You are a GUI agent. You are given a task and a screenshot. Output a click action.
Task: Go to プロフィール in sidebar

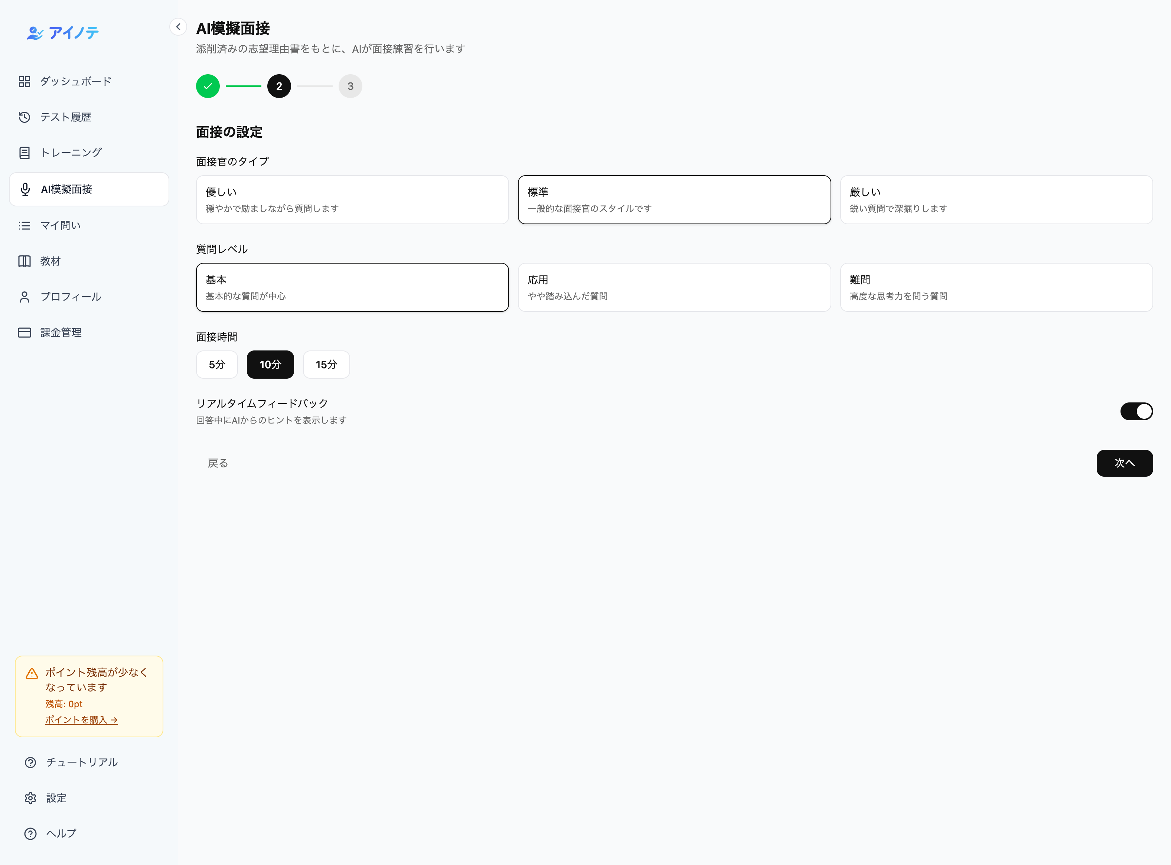coord(70,297)
